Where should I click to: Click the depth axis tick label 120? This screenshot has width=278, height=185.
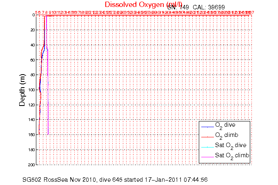(x=32, y=105)
